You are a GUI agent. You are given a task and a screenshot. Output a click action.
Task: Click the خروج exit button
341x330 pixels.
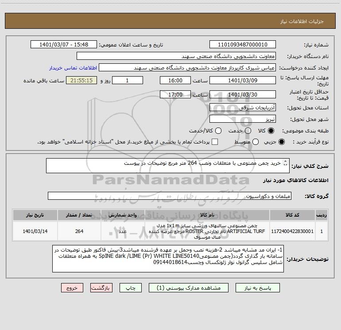72,288
